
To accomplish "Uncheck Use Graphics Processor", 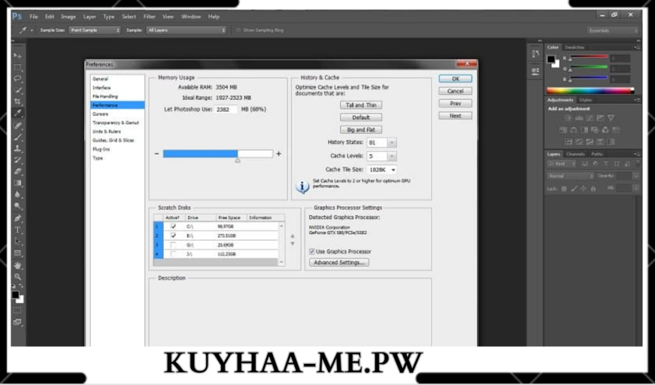I will [x=312, y=252].
